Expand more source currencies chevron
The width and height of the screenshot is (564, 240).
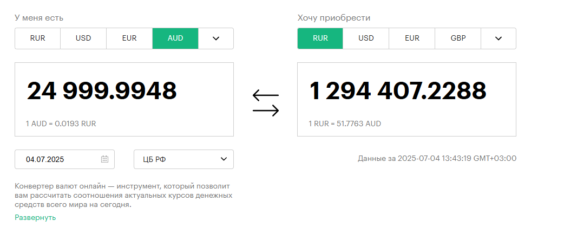click(x=216, y=38)
